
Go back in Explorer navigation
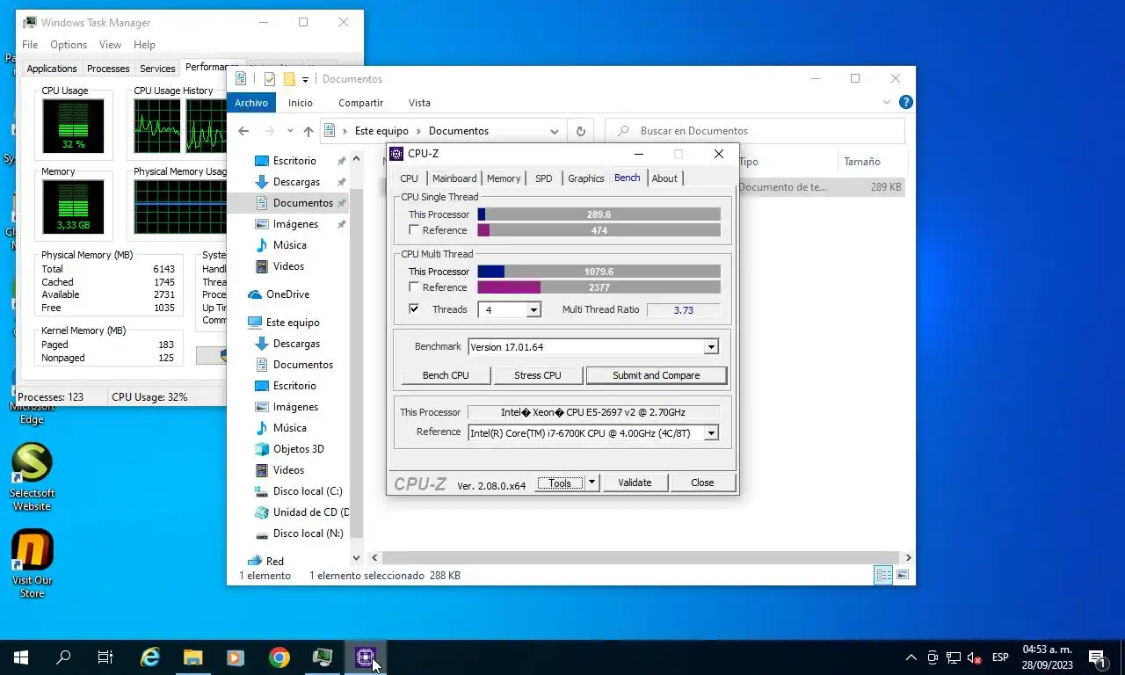[243, 131]
